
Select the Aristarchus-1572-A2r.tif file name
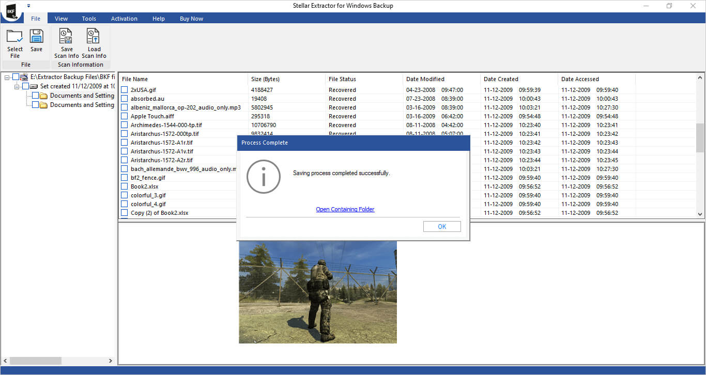point(162,160)
